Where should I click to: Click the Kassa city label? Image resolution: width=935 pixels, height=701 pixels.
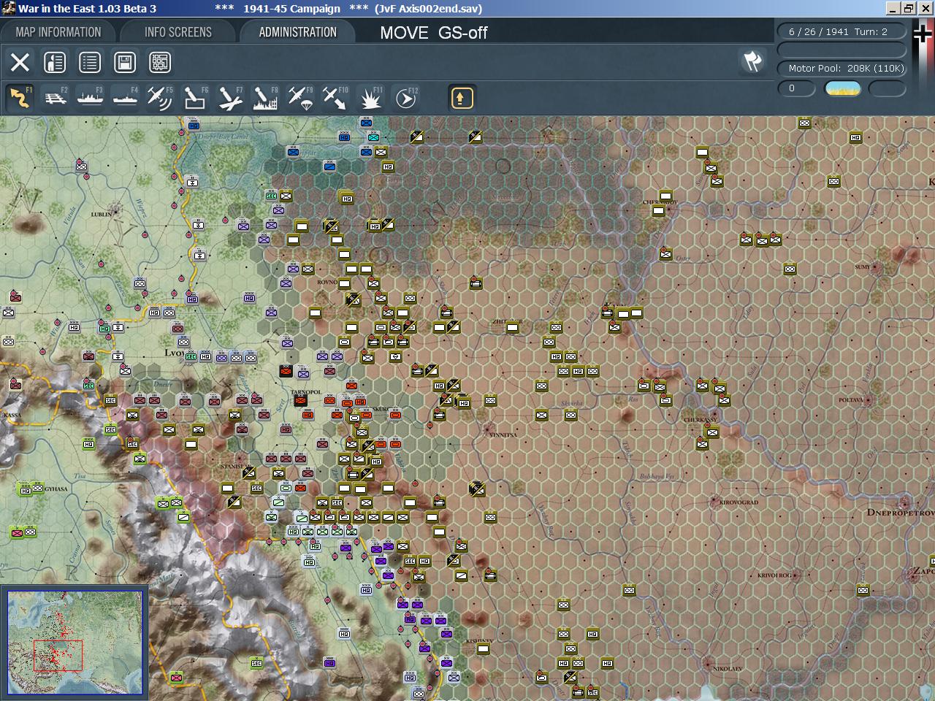coord(12,415)
